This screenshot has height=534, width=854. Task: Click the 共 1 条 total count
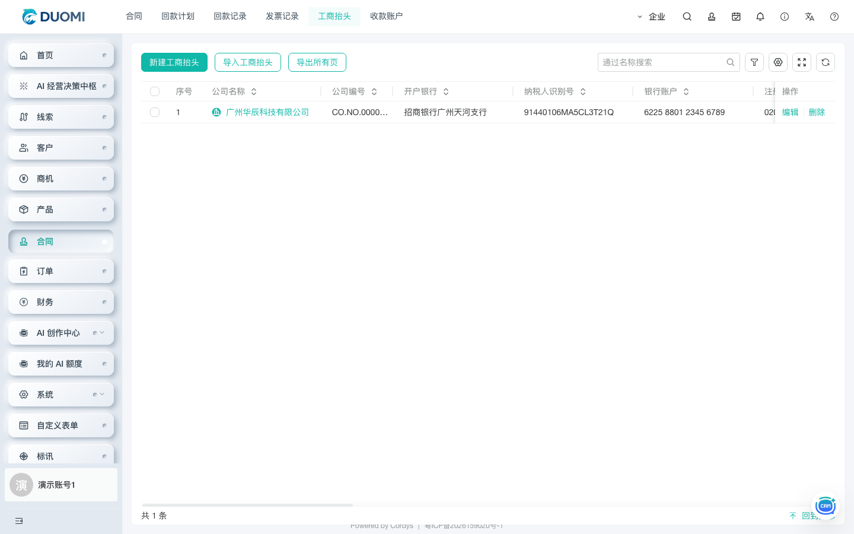pyautogui.click(x=154, y=516)
